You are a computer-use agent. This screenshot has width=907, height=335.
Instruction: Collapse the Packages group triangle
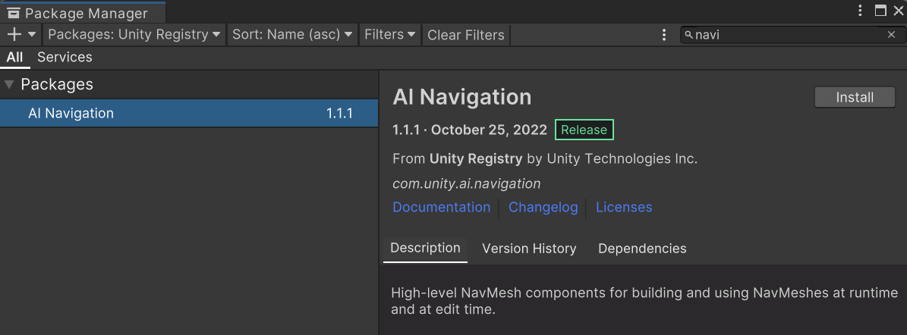point(8,84)
